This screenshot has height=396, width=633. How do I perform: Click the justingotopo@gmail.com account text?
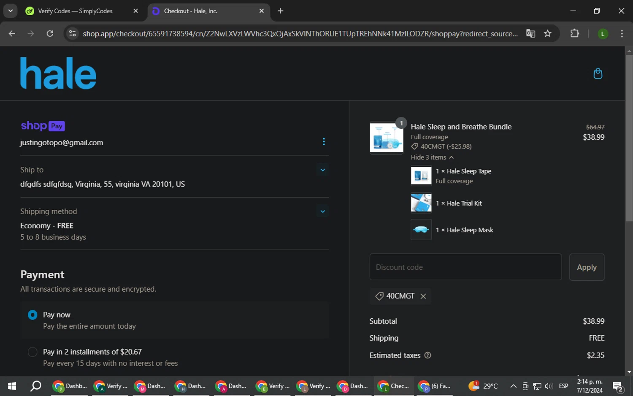(x=62, y=143)
